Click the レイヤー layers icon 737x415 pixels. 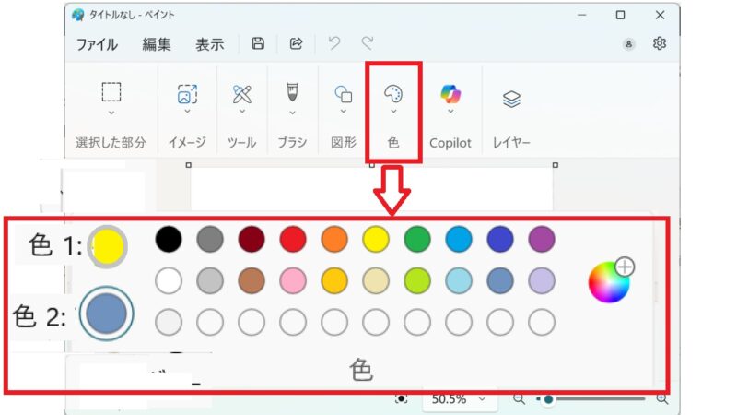pos(511,99)
